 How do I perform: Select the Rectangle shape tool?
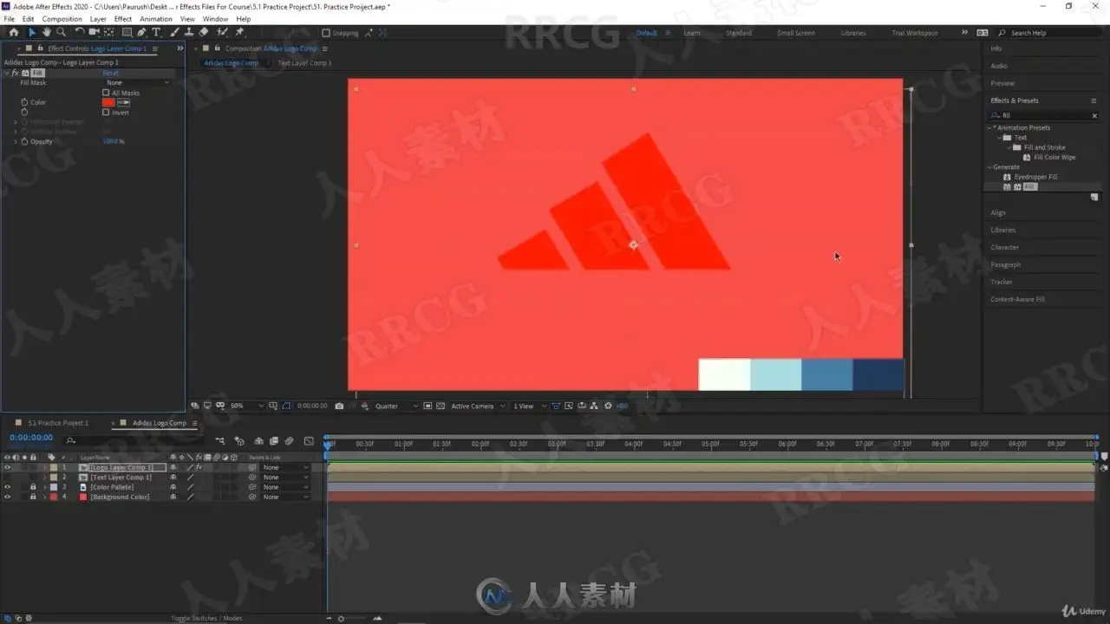[x=127, y=33]
